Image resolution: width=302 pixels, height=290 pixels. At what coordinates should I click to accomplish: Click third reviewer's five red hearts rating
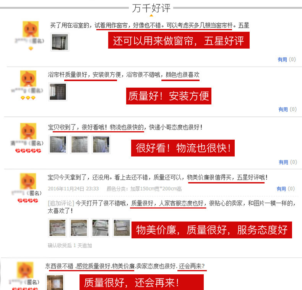[28, 151]
